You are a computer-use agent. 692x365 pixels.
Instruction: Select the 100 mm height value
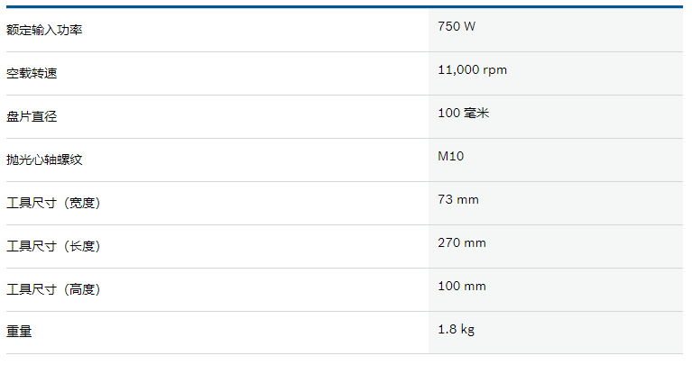click(462, 286)
